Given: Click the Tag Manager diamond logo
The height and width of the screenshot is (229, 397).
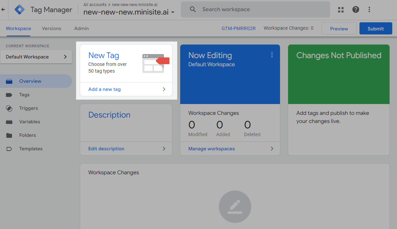Looking at the screenshot, I should point(20,9).
